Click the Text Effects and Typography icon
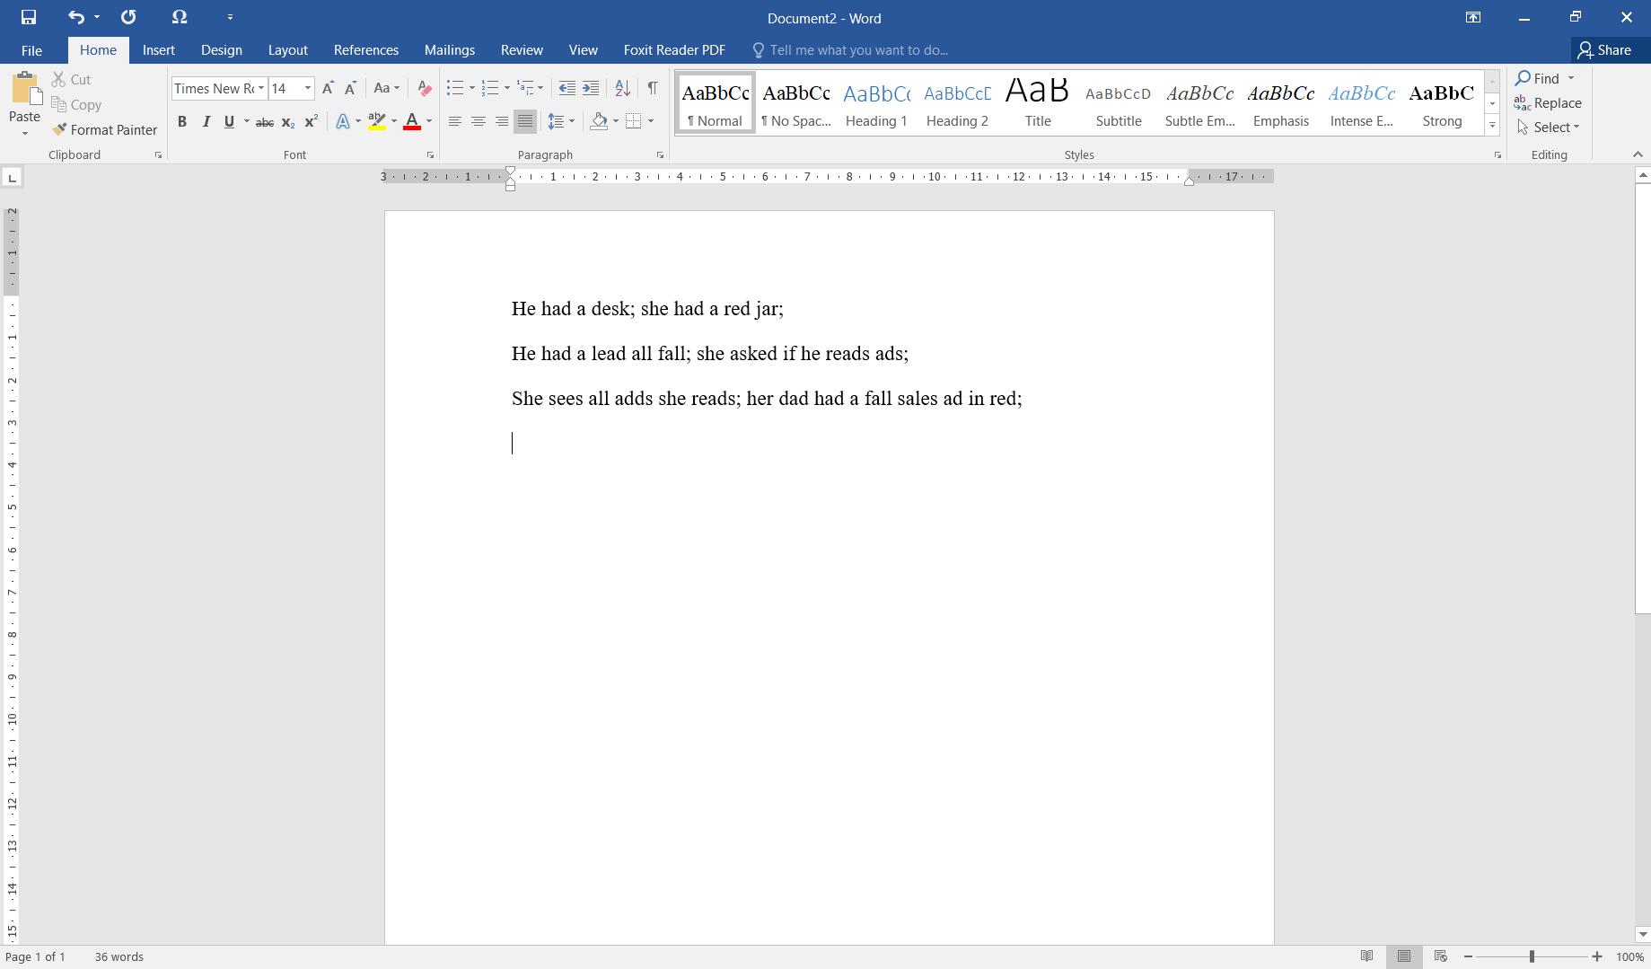 342,121
